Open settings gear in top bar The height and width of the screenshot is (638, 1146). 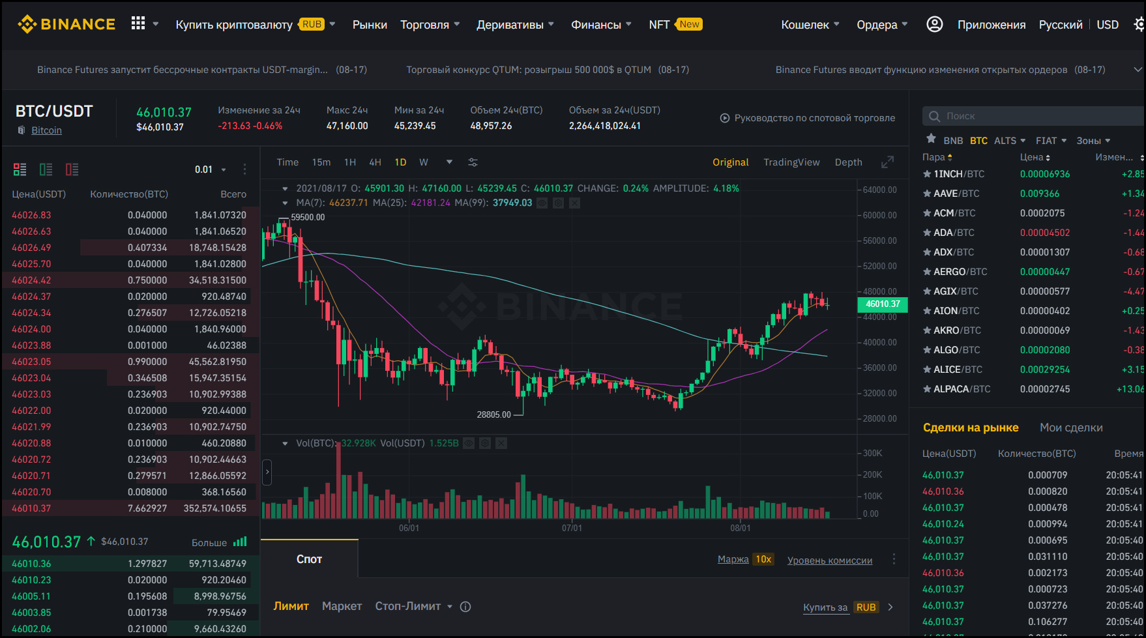point(1139,24)
